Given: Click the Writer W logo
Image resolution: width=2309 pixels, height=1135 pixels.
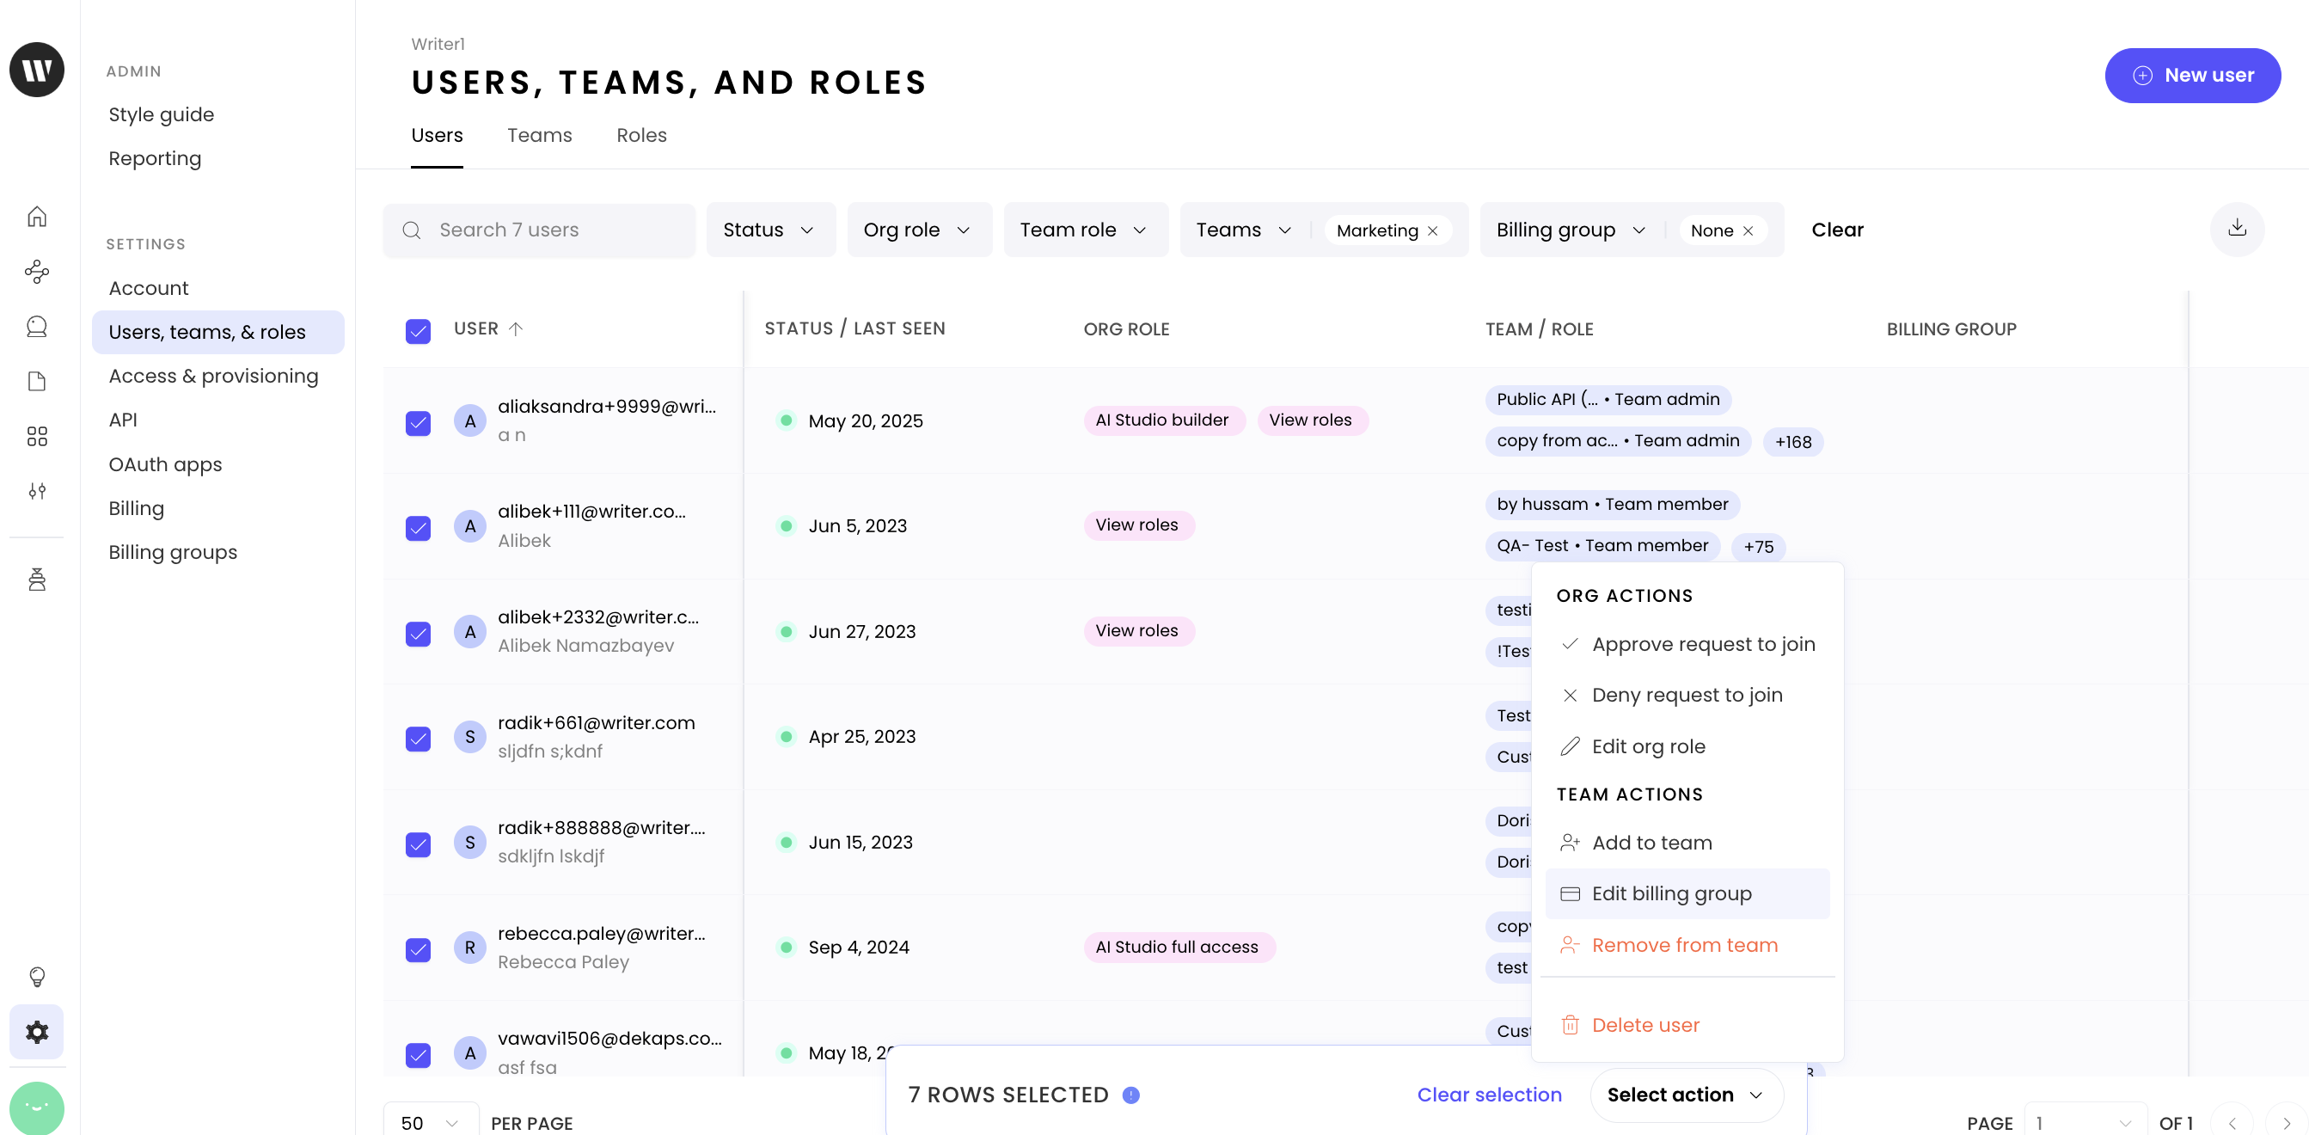Looking at the screenshot, I should coord(37,69).
